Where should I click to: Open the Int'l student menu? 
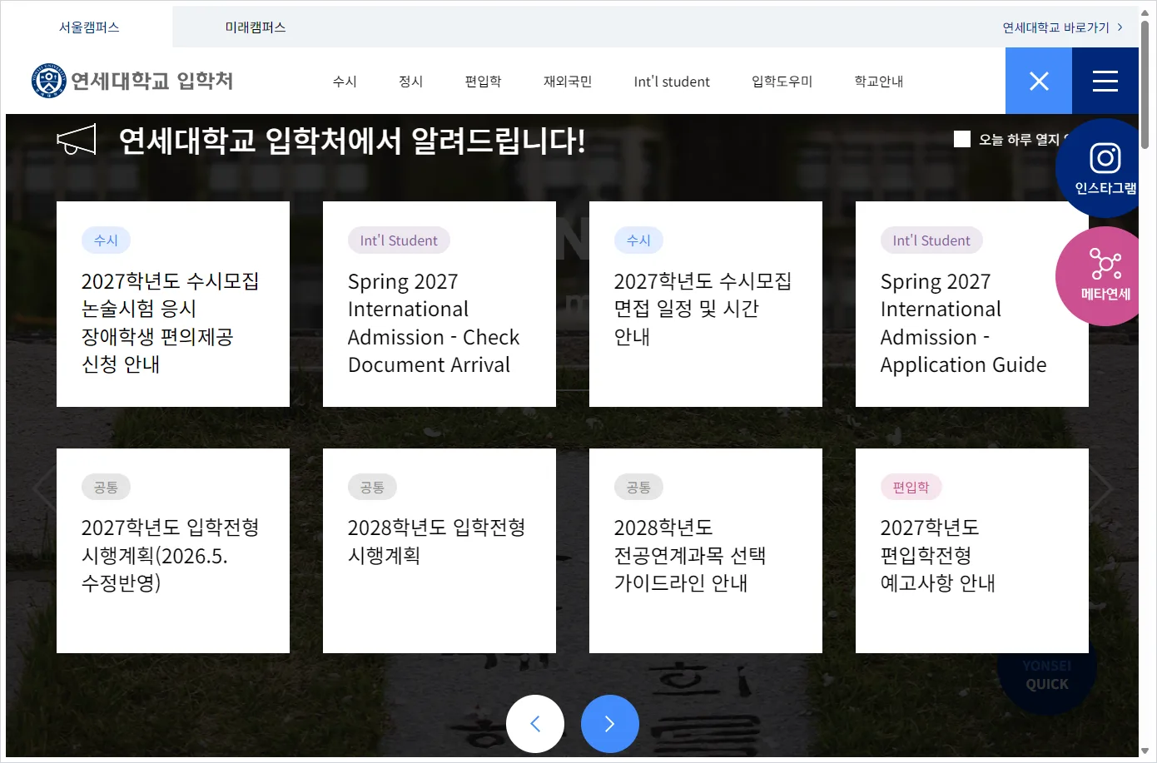pyautogui.click(x=672, y=81)
